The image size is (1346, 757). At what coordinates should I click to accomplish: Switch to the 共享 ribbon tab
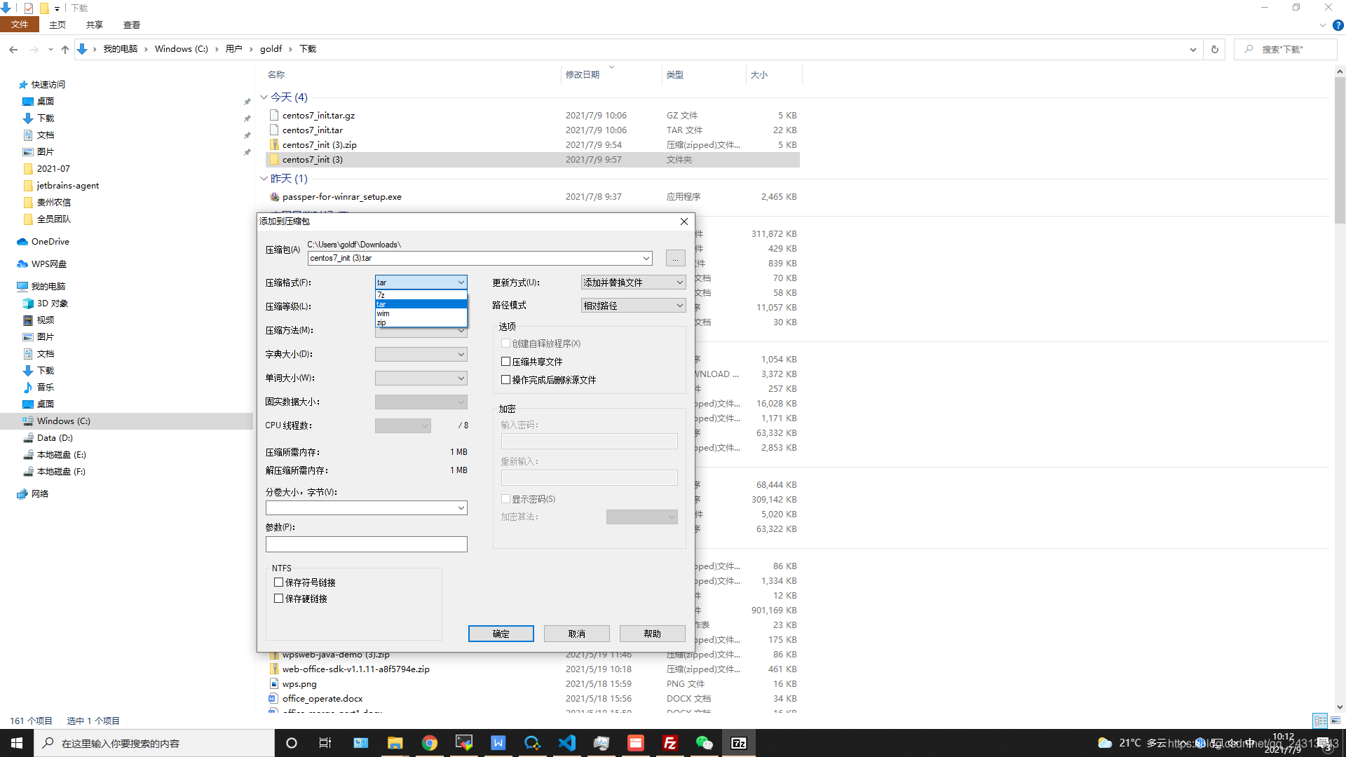pos(95,25)
